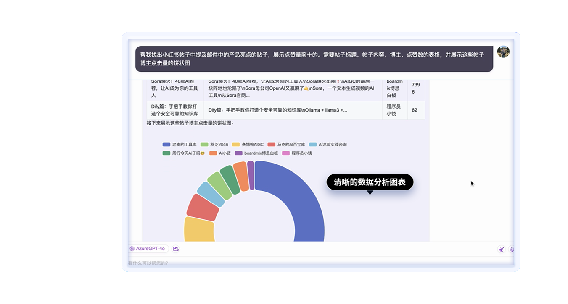Toggle the 秋芝2046 legend entry
Viewport: 568px width, 304px height.
pos(214,144)
